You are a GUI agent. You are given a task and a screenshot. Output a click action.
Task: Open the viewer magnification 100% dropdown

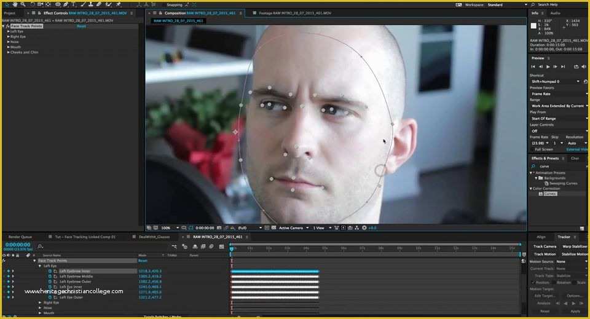pos(170,227)
